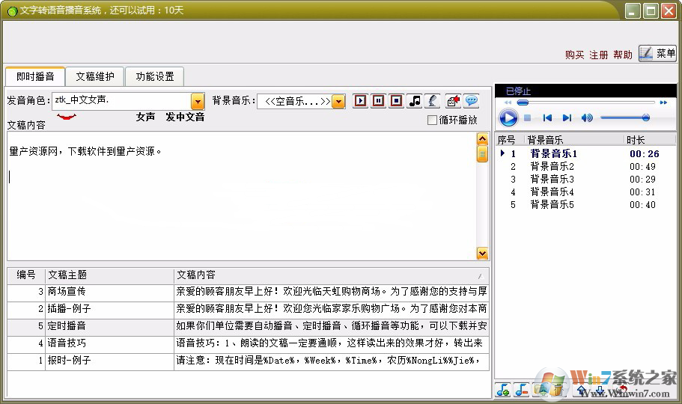This screenshot has height=404, width=682.
Task: Adjust the media player volume slider
Action: 624,117
